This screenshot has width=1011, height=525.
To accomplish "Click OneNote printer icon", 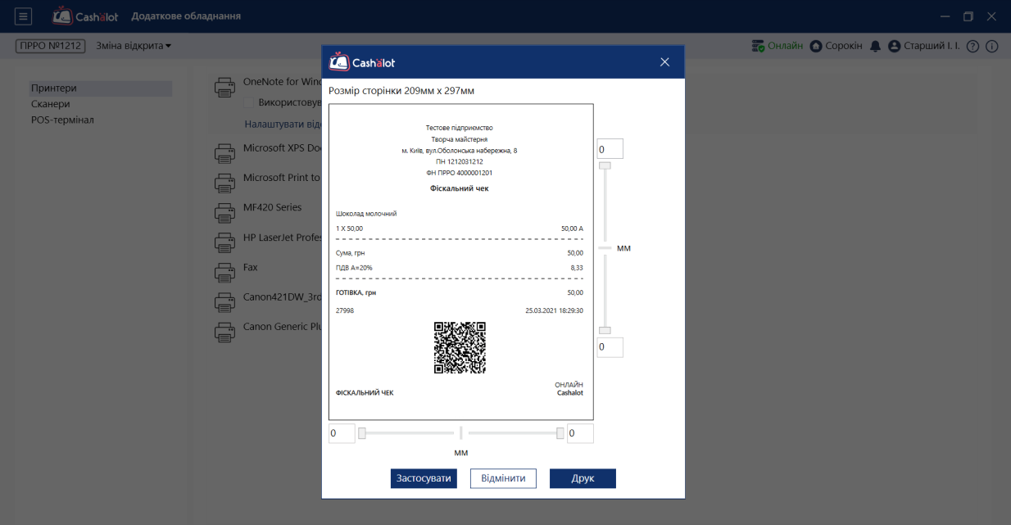I will [224, 88].
